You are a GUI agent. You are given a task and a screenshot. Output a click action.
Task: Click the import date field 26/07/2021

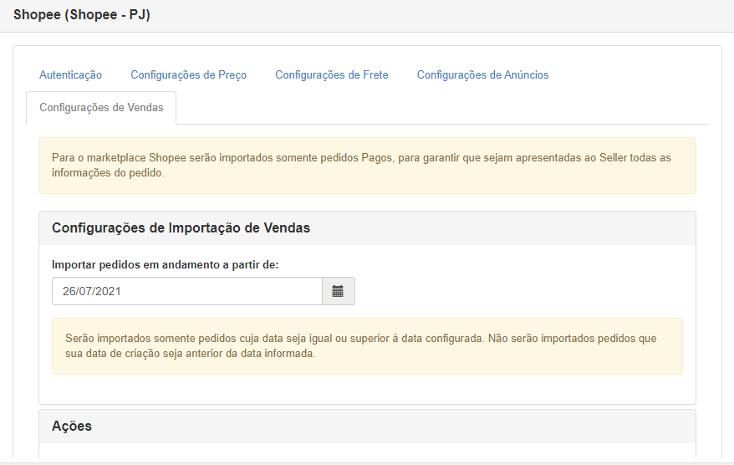tap(187, 291)
